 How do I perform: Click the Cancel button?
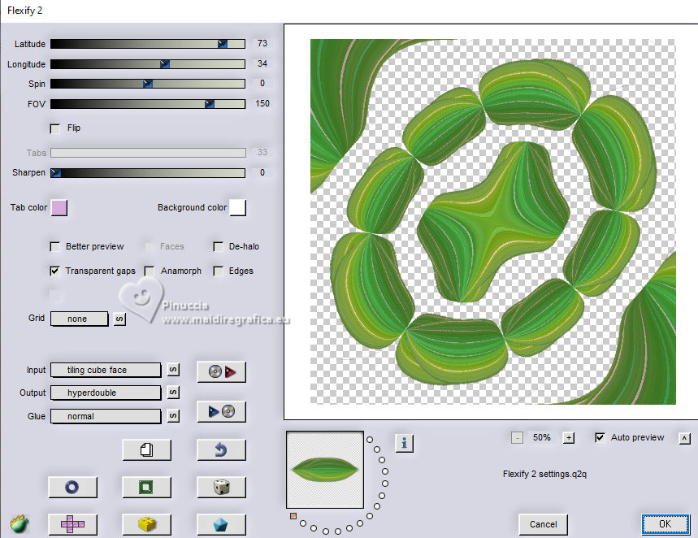tap(543, 524)
